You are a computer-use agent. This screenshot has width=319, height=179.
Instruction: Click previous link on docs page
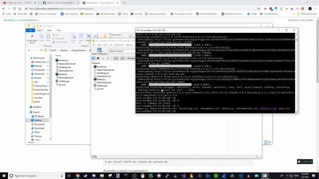pyautogui.click(x=293, y=20)
